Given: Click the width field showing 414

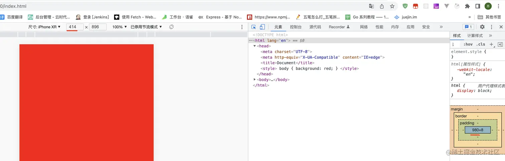Looking at the screenshot, I should click(x=75, y=27).
